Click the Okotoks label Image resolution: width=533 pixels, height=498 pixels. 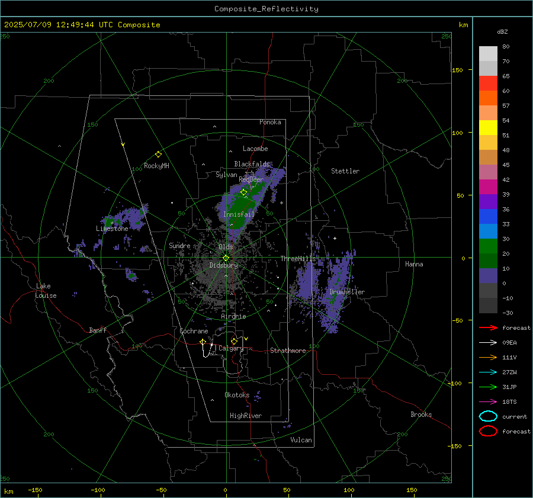237,395
